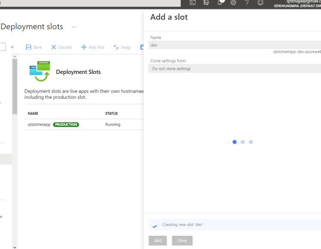321x249 pixels.
Task: Click Swap toolbar button
Action: (x=122, y=47)
